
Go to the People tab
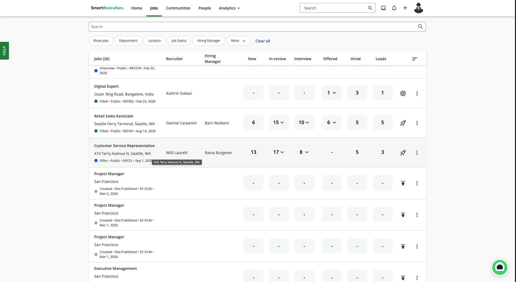point(204,8)
